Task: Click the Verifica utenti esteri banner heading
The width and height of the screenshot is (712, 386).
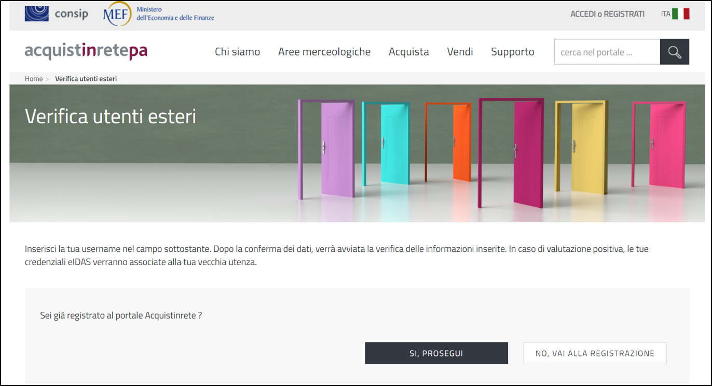Action: pyautogui.click(x=111, y=116)
